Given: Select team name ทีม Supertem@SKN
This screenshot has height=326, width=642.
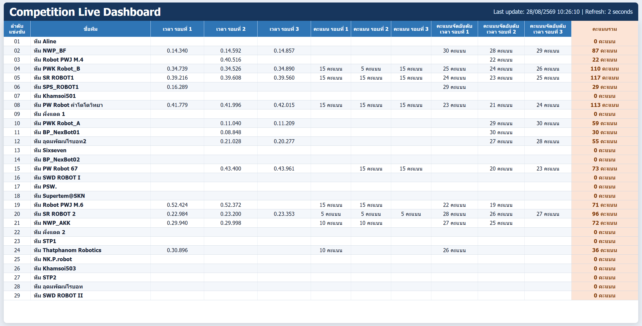Looking at the screenshot, I should click(x=59, y=196).
